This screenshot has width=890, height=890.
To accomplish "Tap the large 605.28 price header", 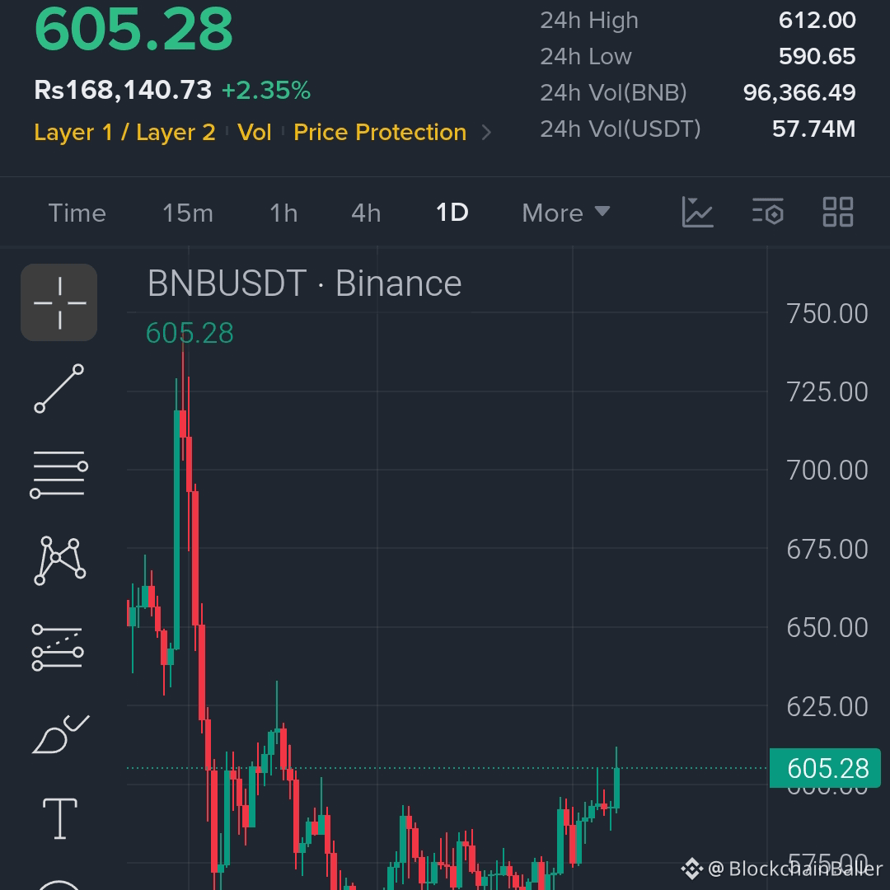I will coord(133,30).
